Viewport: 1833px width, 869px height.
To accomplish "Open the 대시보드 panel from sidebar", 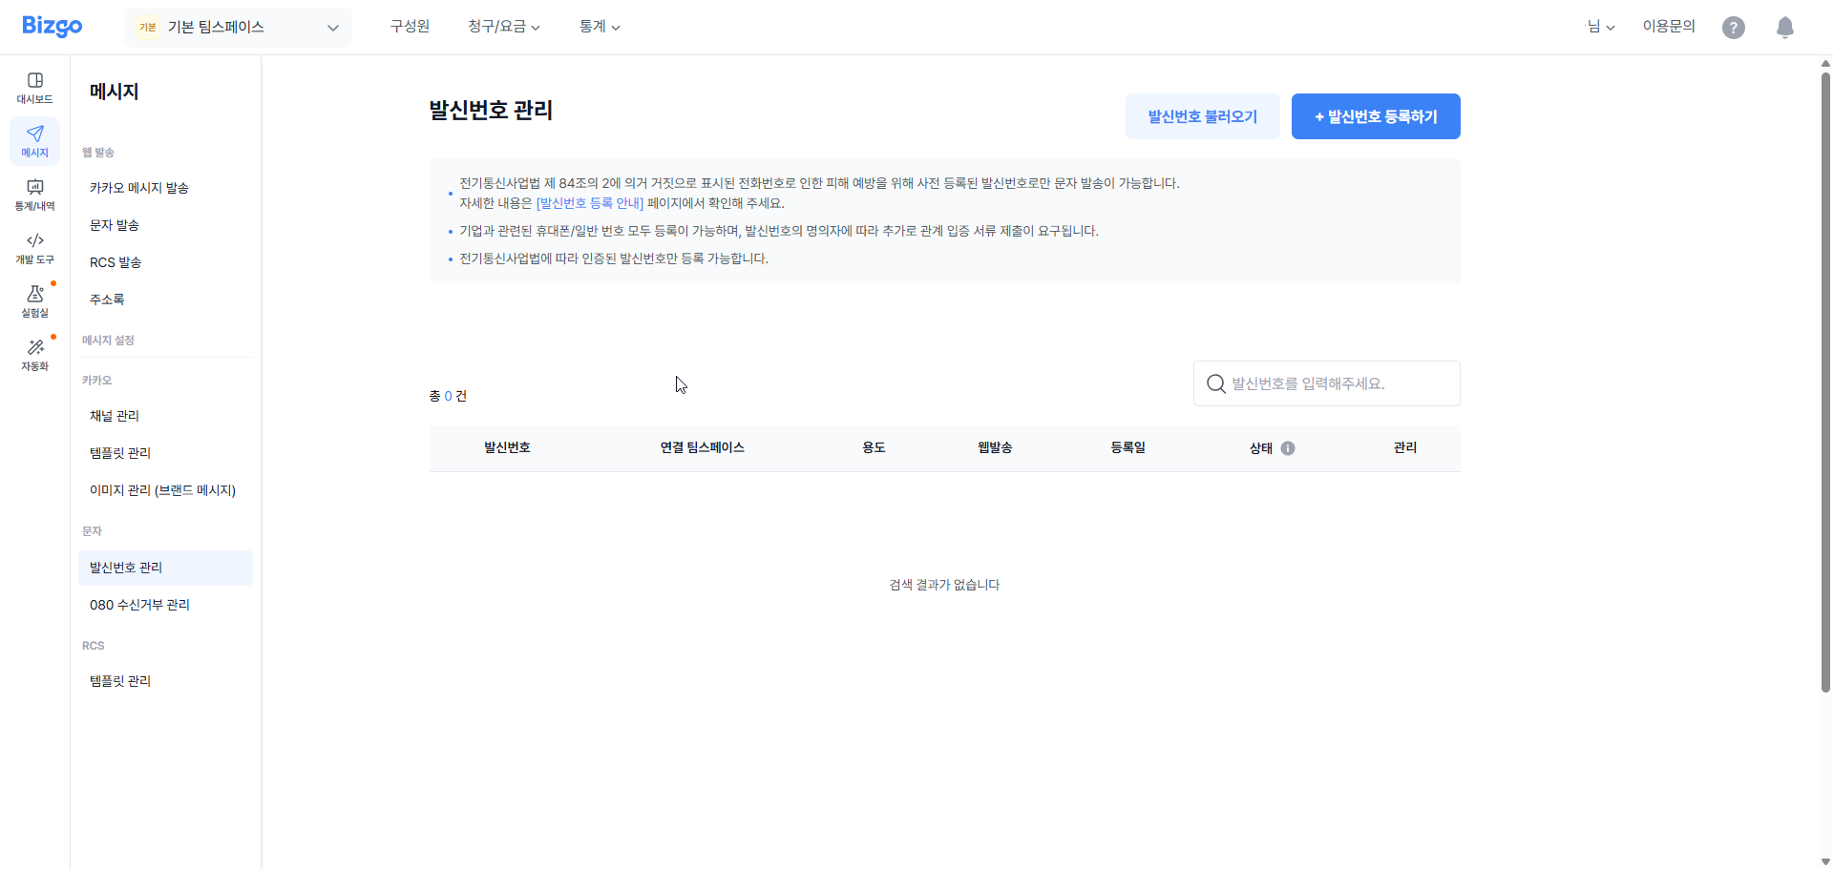I will [34, 87].
